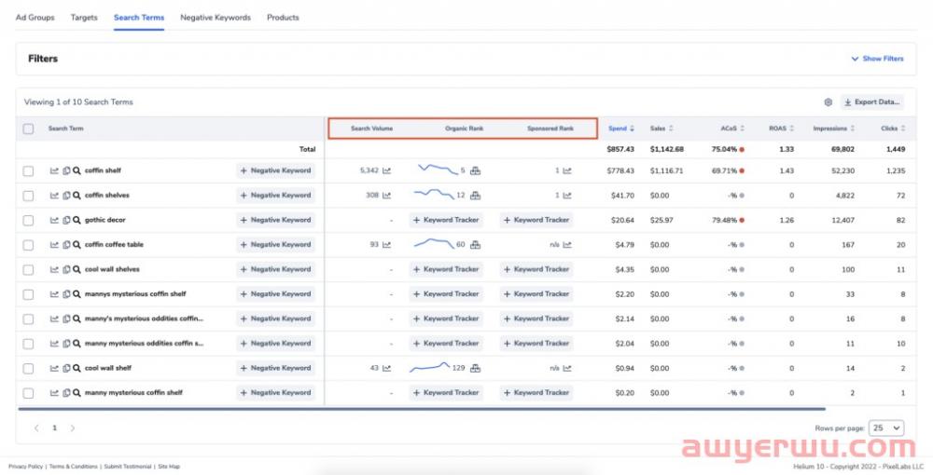Search magnifier icon for cool wall shelf
Image resolution: width=933 pixels, height=475 pixels.
(x=77, y=368)
